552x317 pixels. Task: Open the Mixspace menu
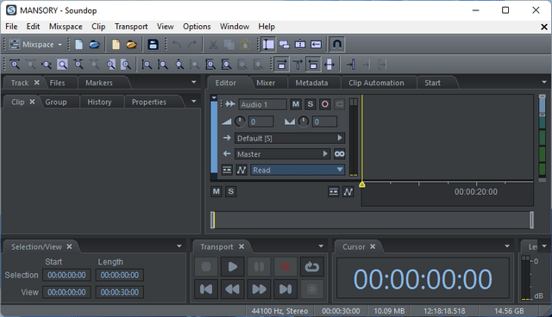[x=66, y=27]
